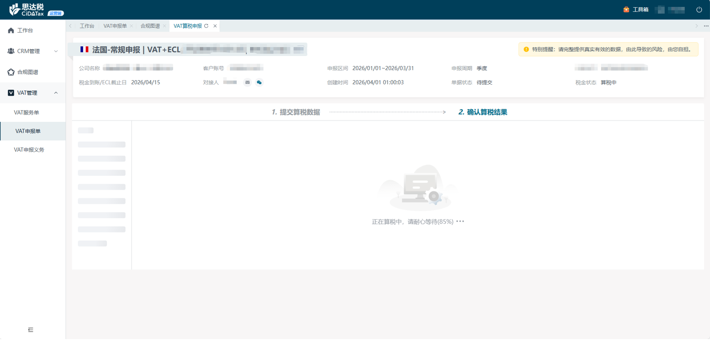Open VAT申报义务 in the sidebar

[x=29, y=150]
